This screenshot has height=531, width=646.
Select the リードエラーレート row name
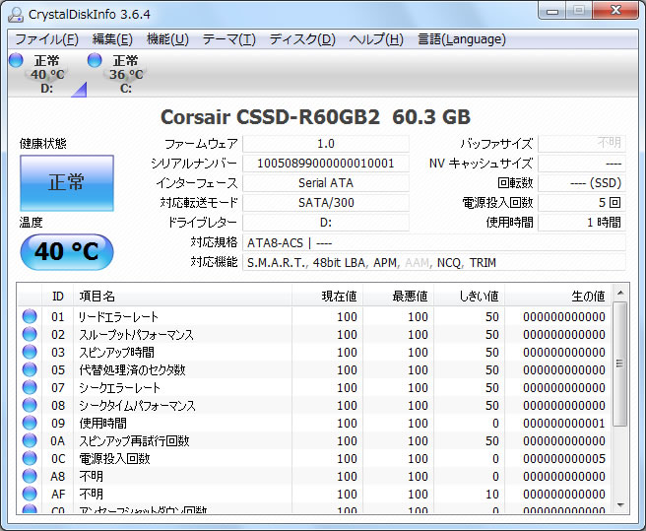click(118, 316)
